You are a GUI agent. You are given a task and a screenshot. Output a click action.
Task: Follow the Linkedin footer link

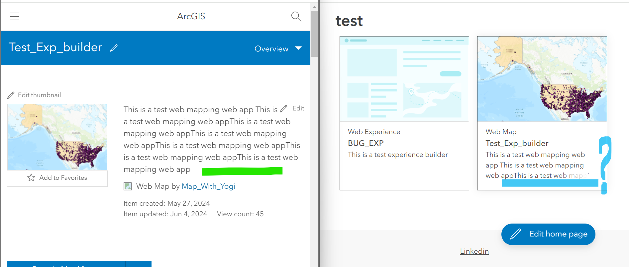[x=474, y=251]
